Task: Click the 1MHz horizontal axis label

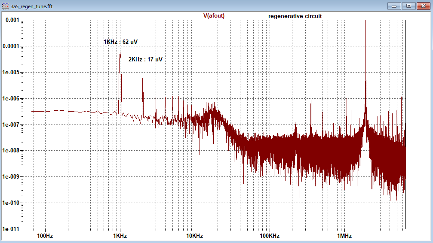Action: 344,236
